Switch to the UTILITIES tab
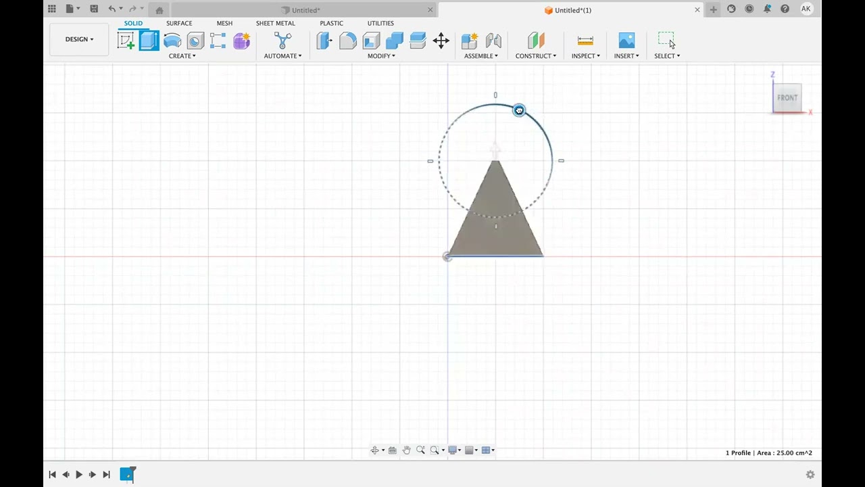 pos(380,23)
